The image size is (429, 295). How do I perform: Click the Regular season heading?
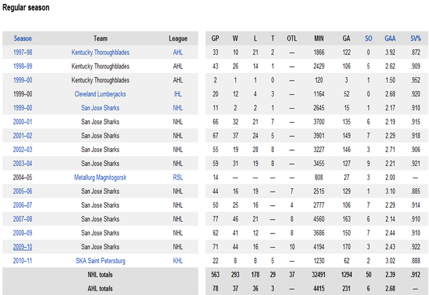pos(24,7)
